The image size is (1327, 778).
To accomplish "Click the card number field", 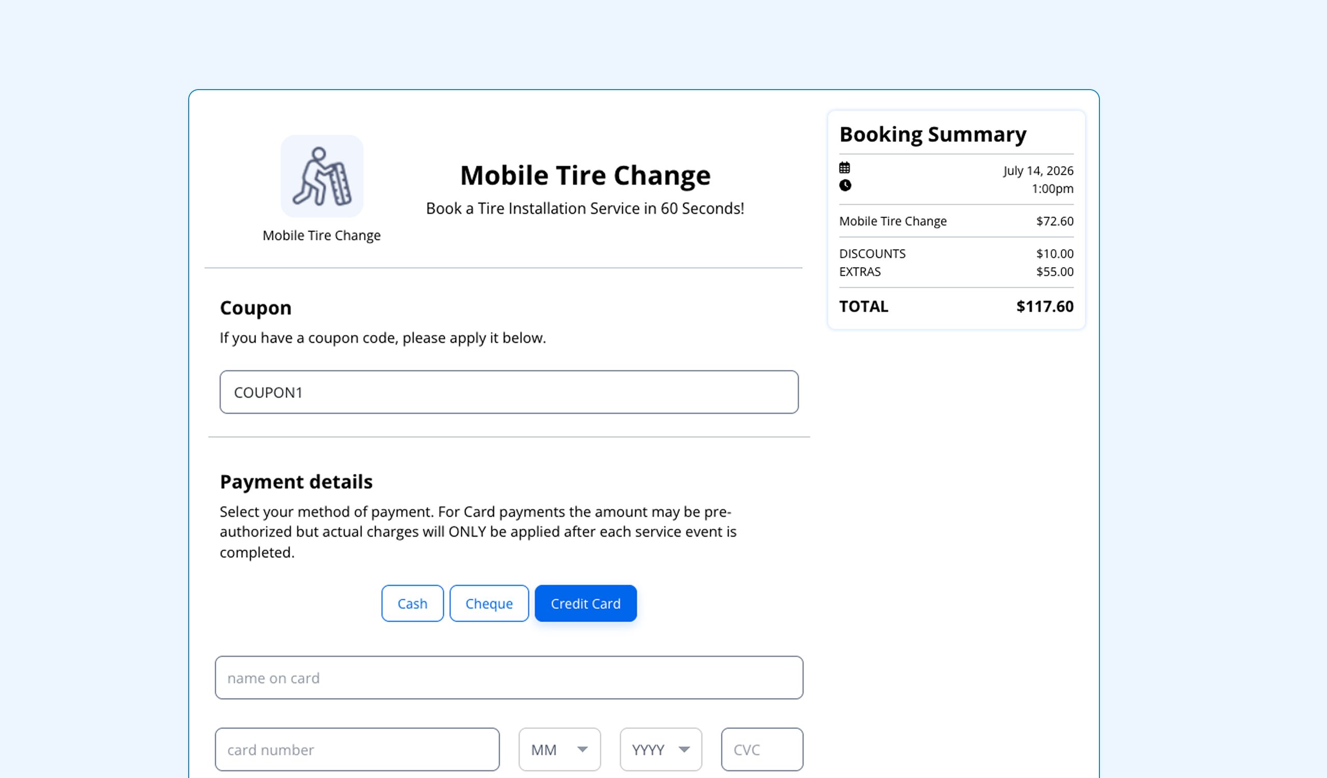I will click(357, 749).
